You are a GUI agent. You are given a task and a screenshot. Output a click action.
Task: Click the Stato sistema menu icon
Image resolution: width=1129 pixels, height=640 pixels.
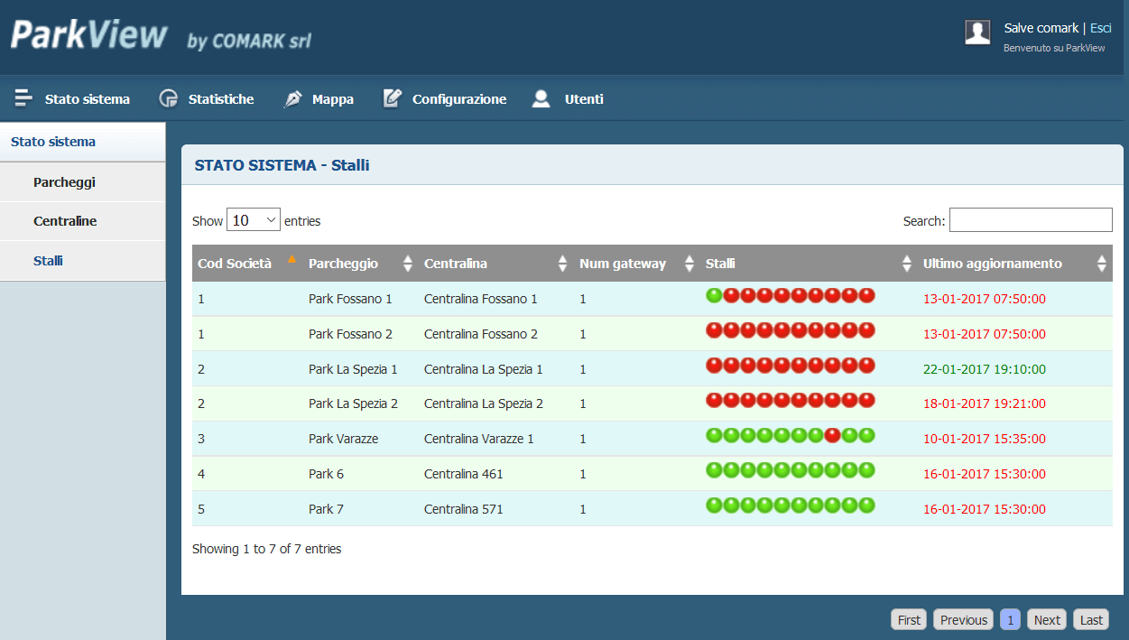click(23, 98)
